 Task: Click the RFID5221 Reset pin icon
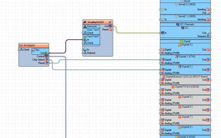pyautogui.click(x=46, y=63)
